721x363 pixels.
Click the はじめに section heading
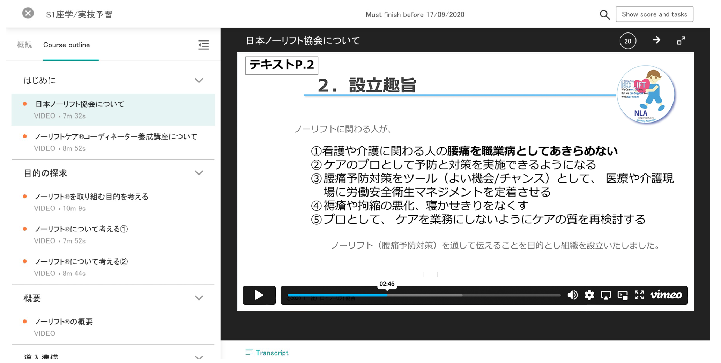tap(40, 81)
